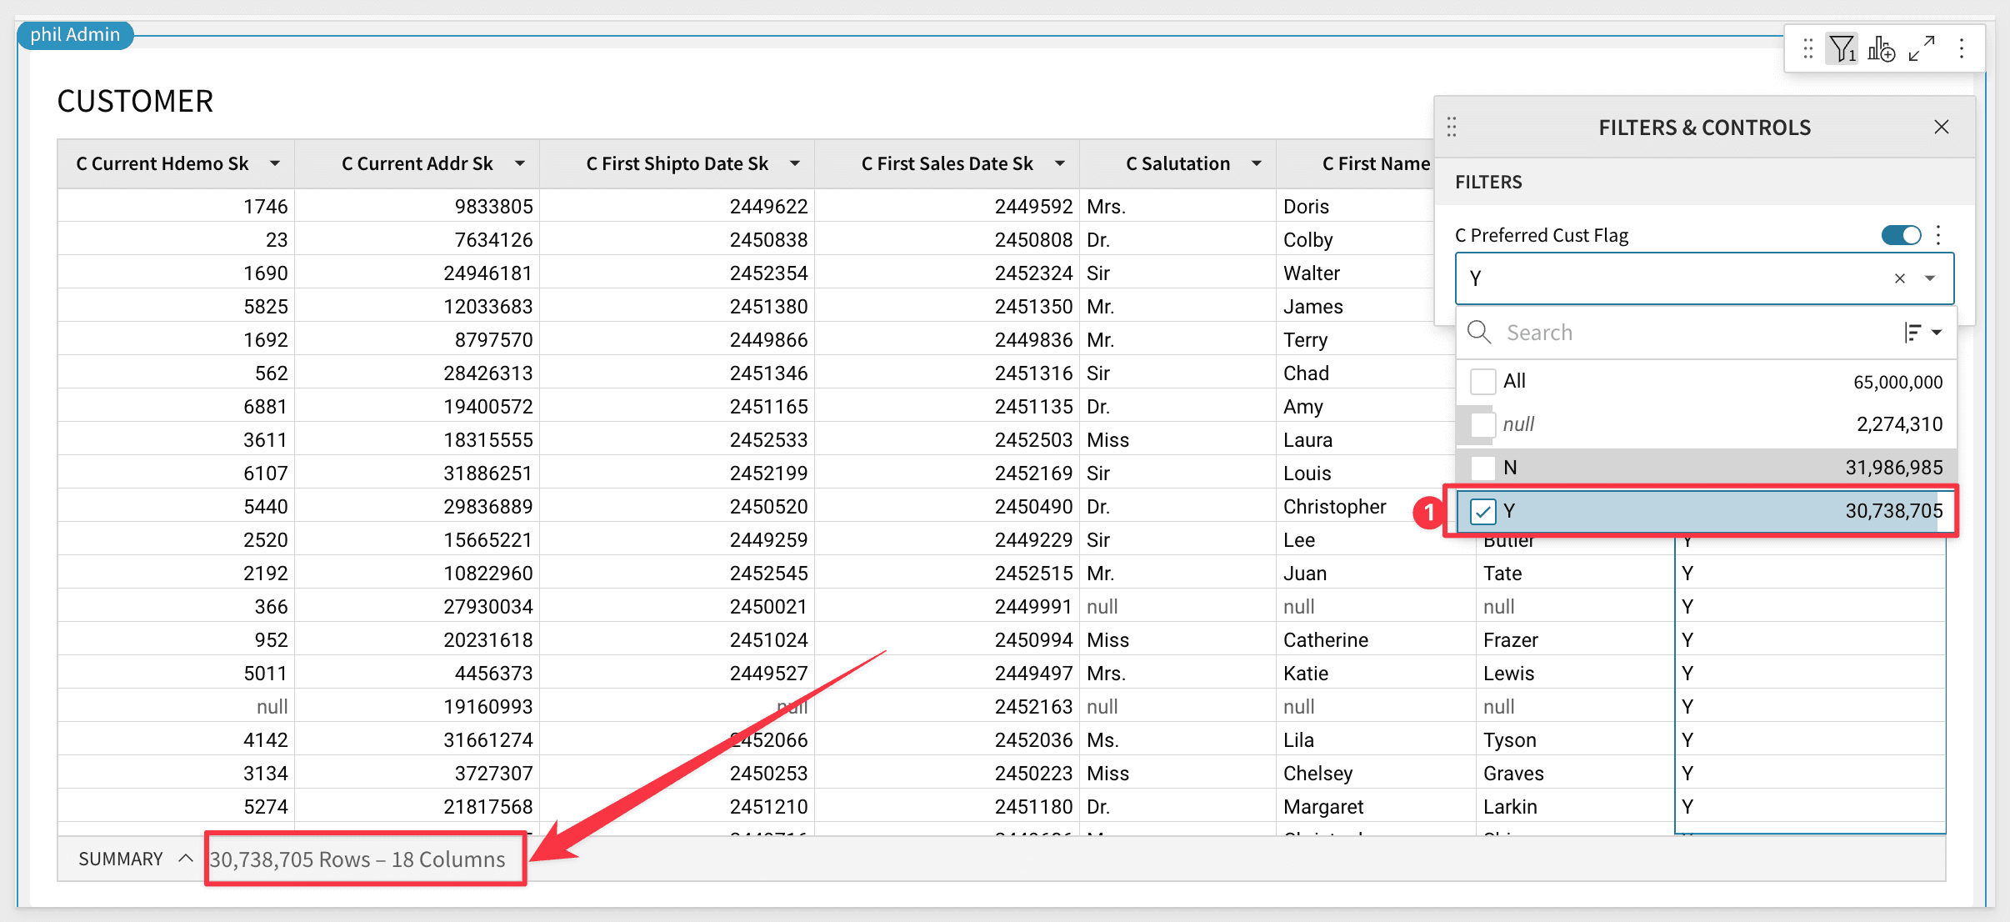Viewport: 2010px width, 922px height.
Task: Click the filter icon in element toolbar
Action: (1842, 49)
